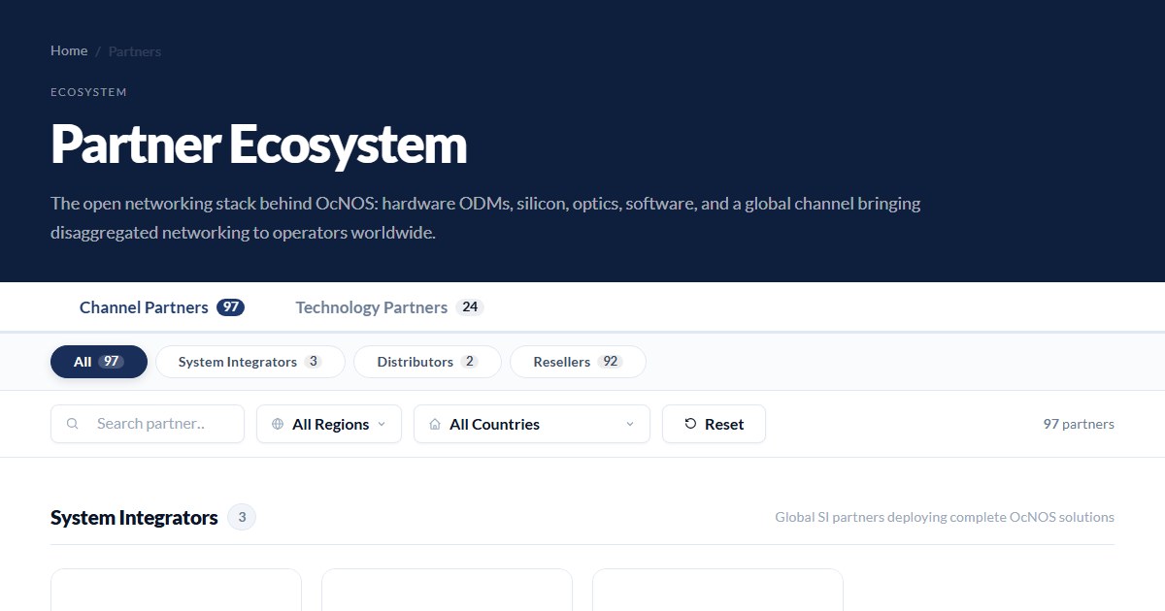Viewport: 1165px width, 611px height.
Task: Click the '97 partners' result count text
Action: [1079, 424]
